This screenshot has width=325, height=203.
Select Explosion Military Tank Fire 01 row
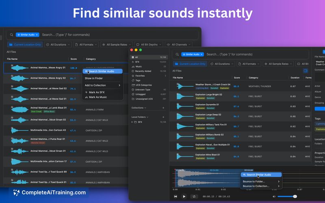[240, 127]
